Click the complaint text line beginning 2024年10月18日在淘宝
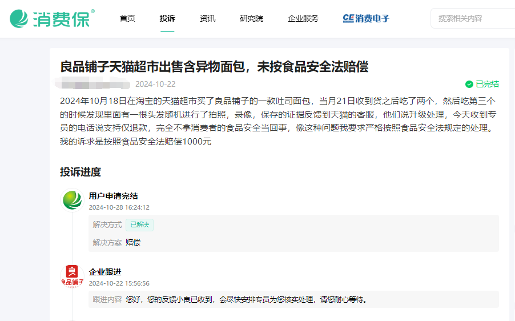 coord(277,101)
